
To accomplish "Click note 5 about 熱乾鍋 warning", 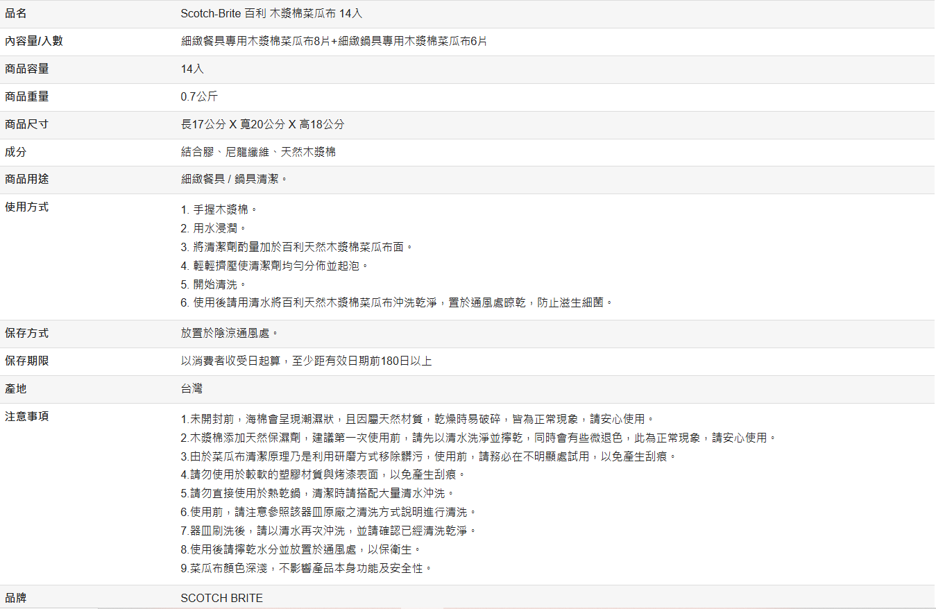I will pyautogui.click(x=318, y=493).
